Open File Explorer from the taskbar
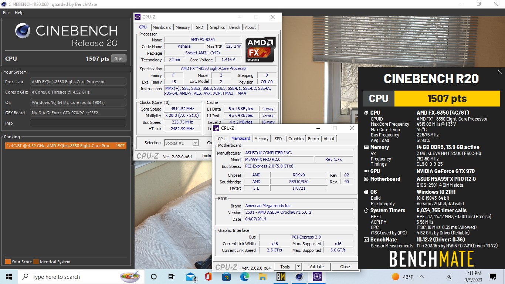505x284 pixels. [262, 277]
